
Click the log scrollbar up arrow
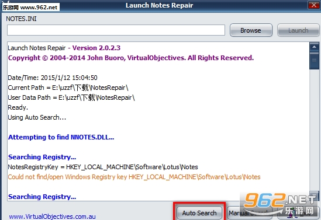click(314, 47)
